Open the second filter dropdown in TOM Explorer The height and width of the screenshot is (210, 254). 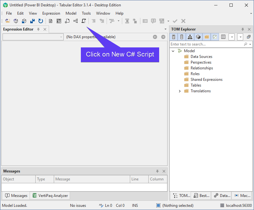click(240, 37)
